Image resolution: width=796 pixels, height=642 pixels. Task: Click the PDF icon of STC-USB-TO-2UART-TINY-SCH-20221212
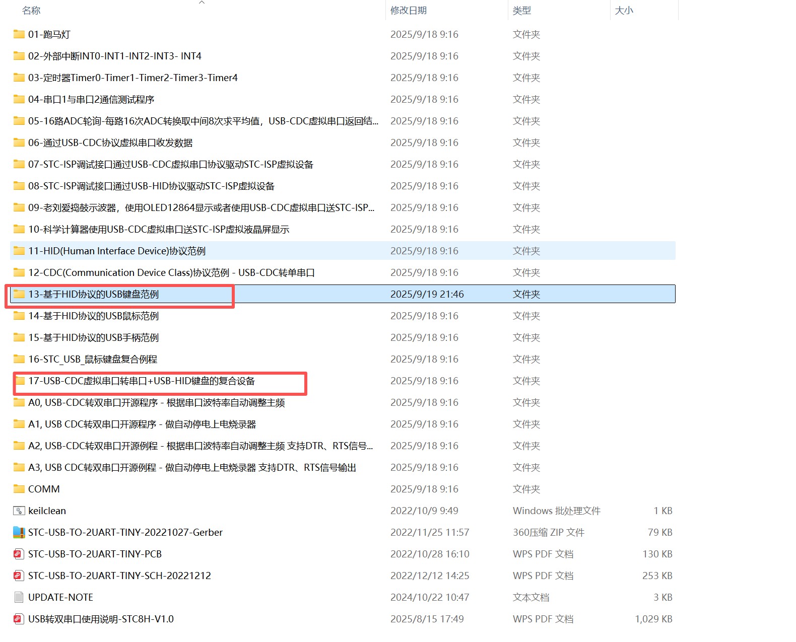[19, 576]
